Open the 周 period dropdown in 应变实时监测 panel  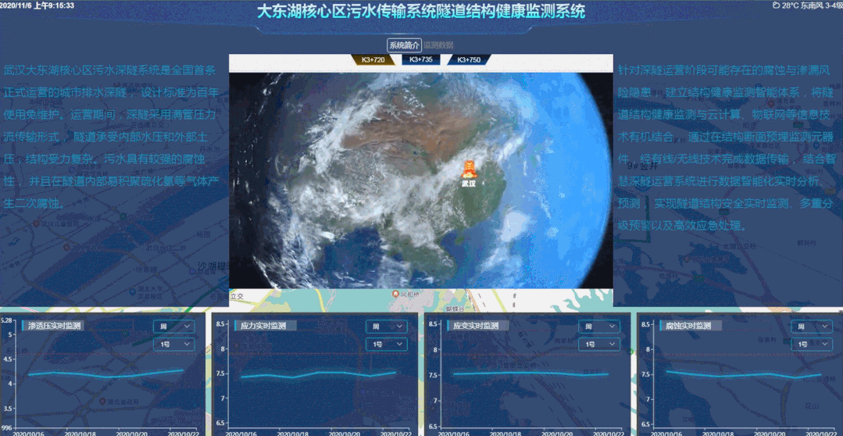click(599, 327)
